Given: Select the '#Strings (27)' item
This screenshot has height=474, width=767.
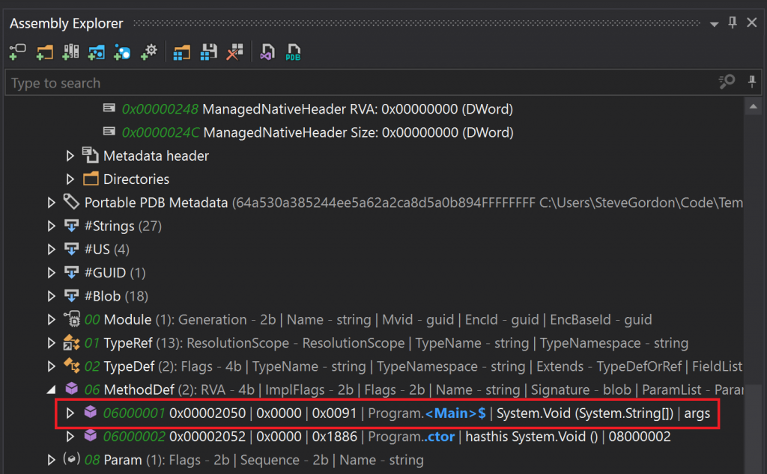Looking at the screenshot, I should click(x=124, y=226).
